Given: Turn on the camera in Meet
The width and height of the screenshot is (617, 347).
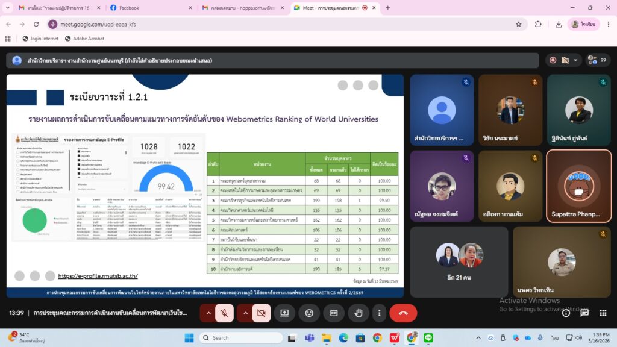Looking at the screenshot, I should coord(261,313).
